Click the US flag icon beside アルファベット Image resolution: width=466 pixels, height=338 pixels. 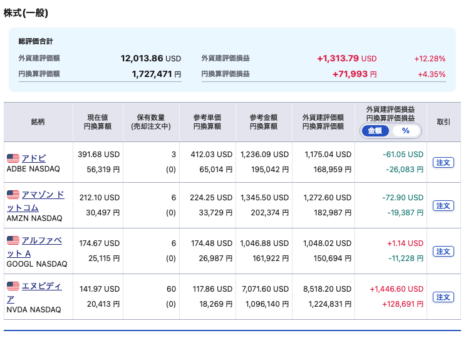(13, 240)
